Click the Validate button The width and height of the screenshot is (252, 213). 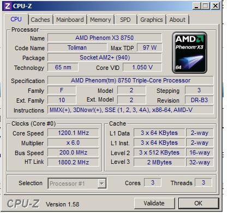[x=154, y=203]
